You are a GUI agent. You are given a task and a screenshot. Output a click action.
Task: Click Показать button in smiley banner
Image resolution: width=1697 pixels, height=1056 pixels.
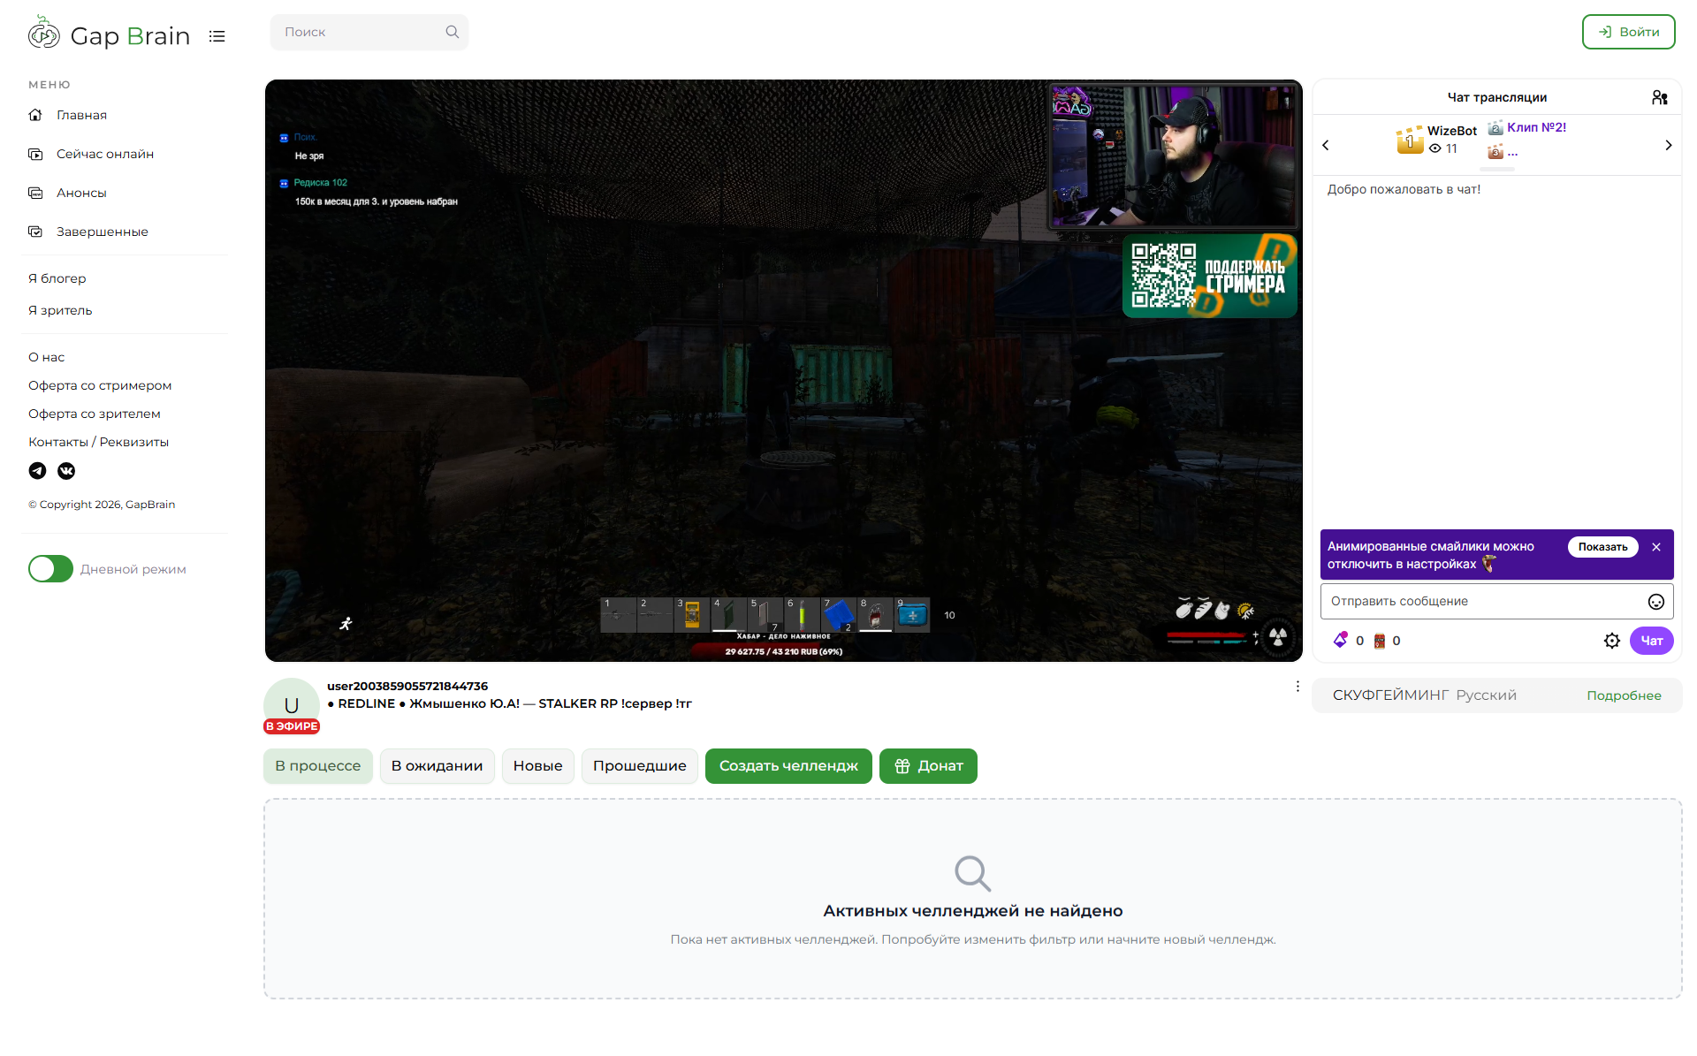click(x=1602, y=547)
